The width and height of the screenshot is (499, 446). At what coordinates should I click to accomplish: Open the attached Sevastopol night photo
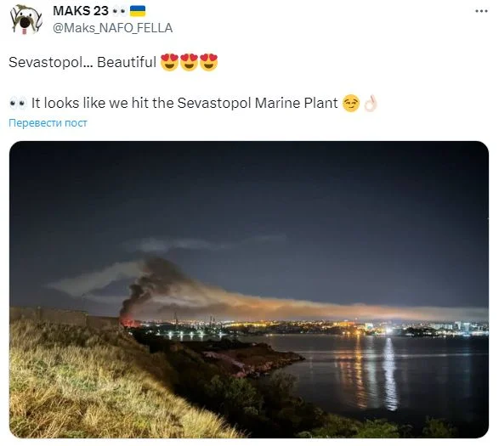click(249, 290)
